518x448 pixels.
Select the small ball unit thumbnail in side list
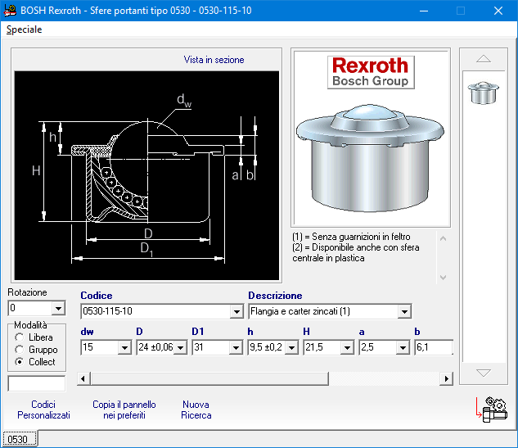[x=484, y=93]
